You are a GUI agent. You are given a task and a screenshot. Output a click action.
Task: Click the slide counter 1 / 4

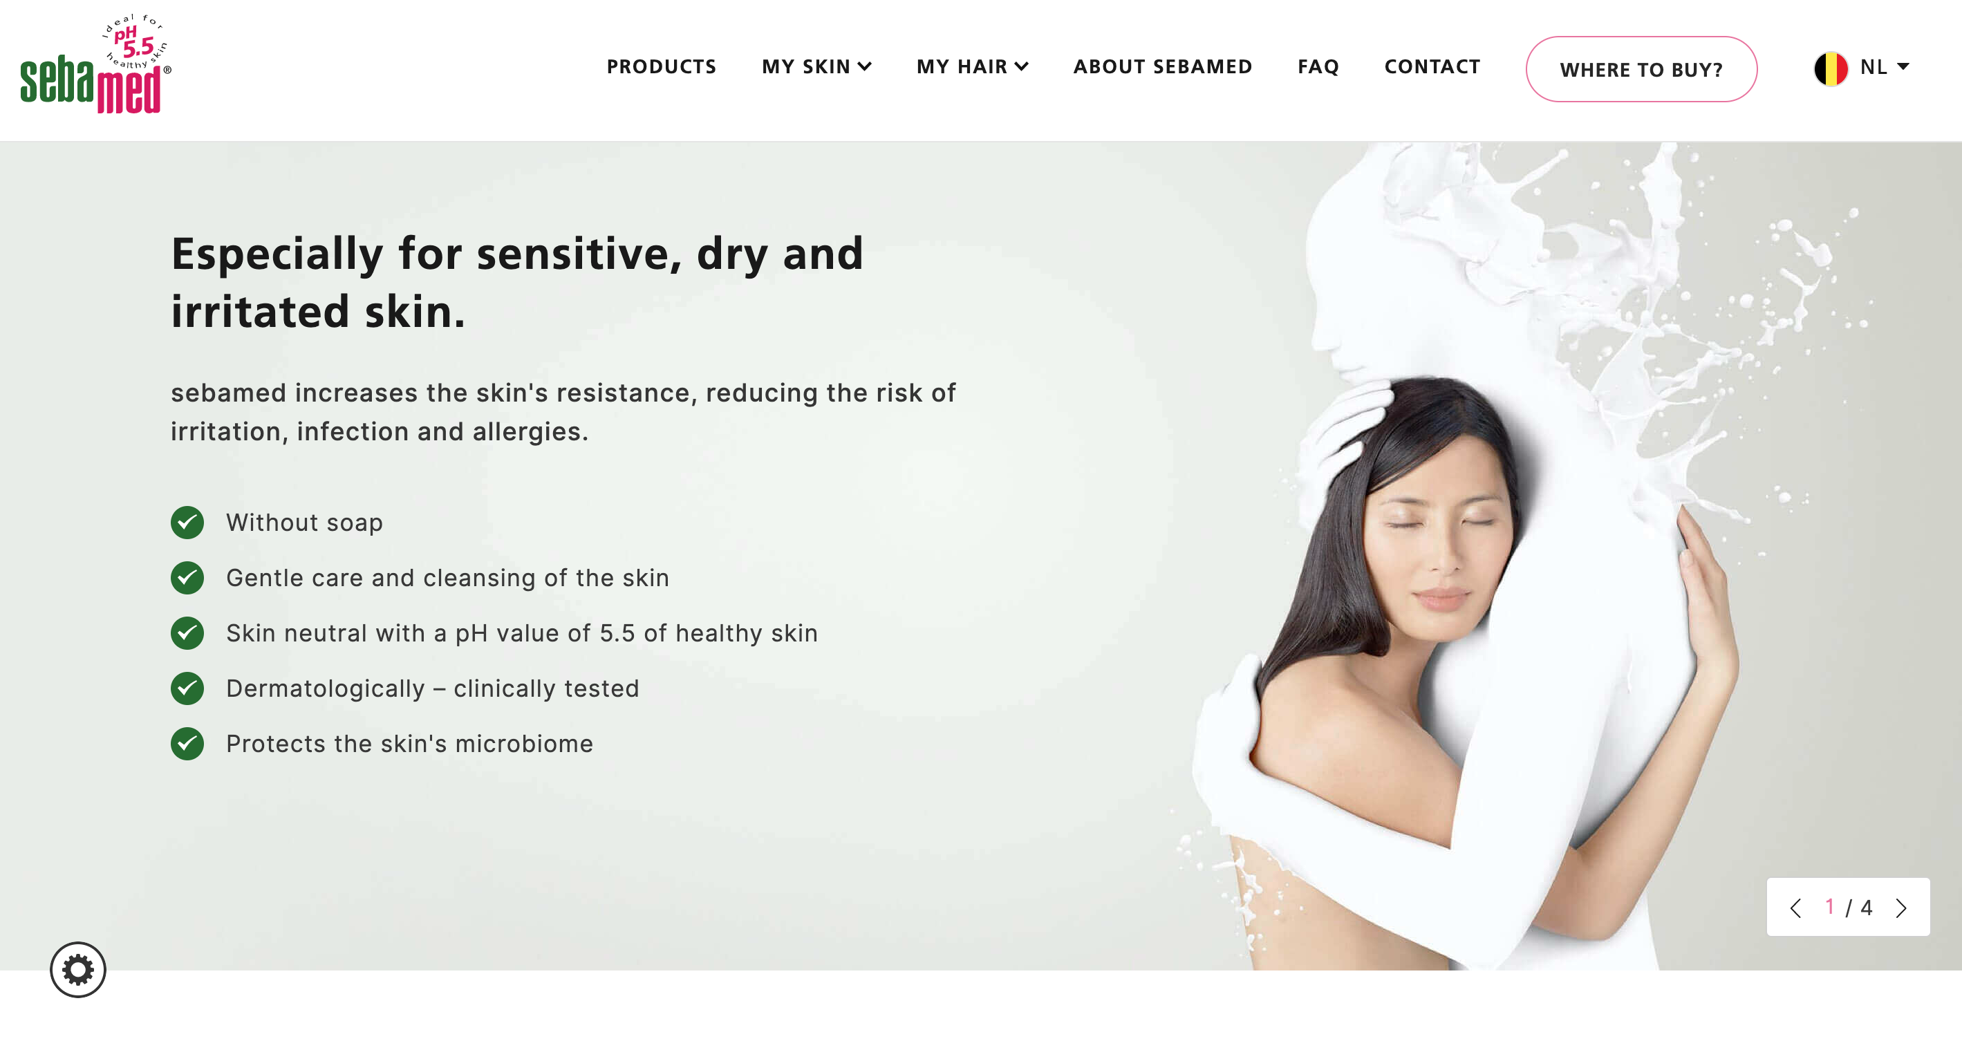tap(1849, 907)
